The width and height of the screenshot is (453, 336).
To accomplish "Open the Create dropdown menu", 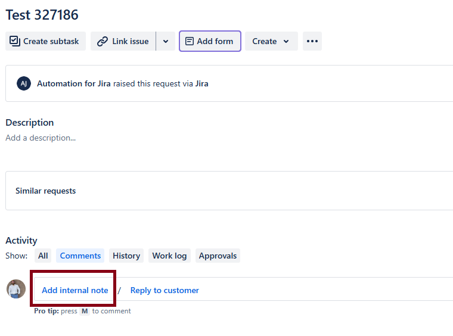I will (271, 41).
